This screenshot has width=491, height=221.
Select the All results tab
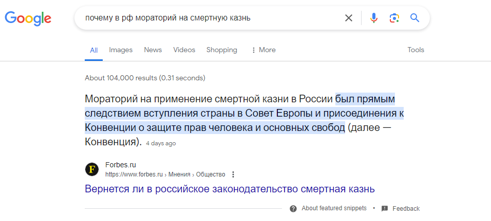93,50
